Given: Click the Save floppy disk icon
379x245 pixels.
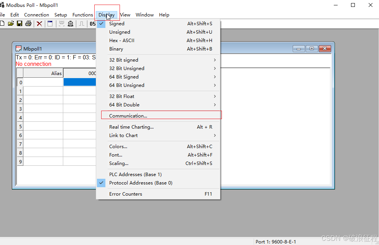Looking at the screenshot, I should pos(20,23).
